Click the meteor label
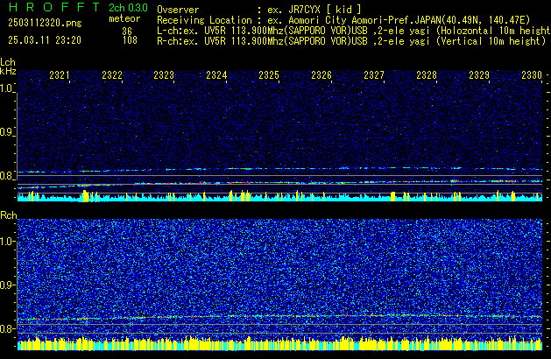The width and height of the screenshot is (551, 359). 124,18
